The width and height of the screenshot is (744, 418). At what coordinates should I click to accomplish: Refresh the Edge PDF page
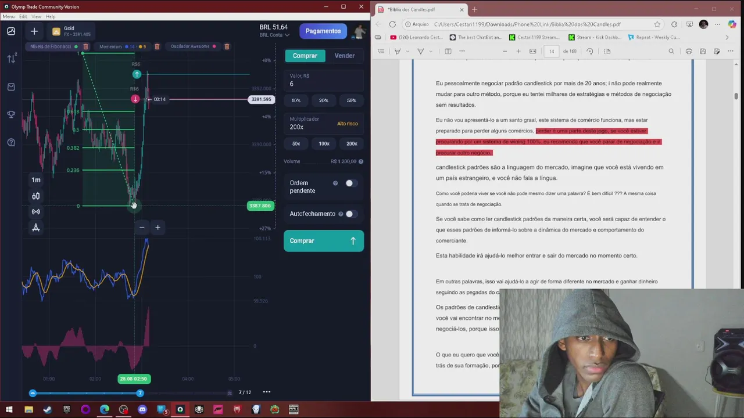coord(393,24)
